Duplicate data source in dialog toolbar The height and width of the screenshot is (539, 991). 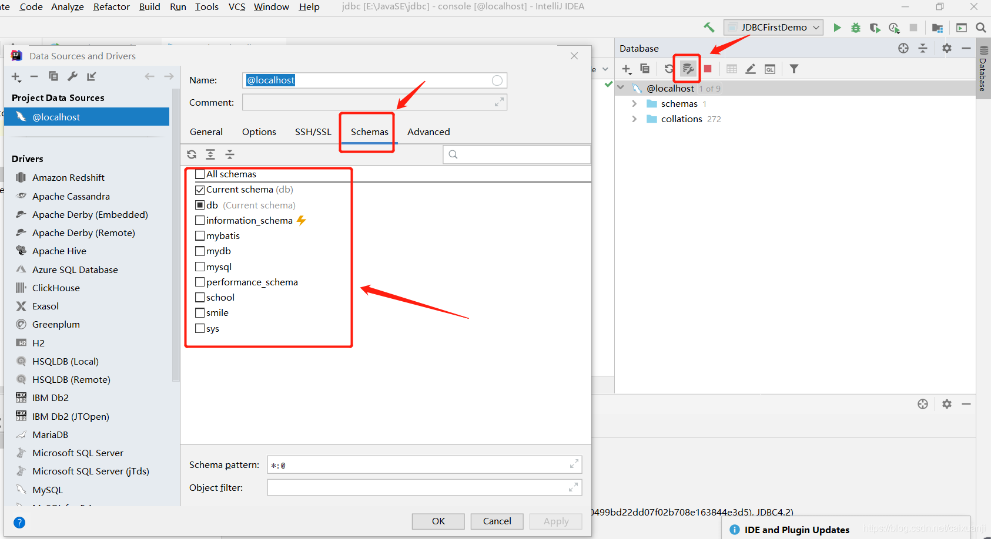click(x=53, y=76)
